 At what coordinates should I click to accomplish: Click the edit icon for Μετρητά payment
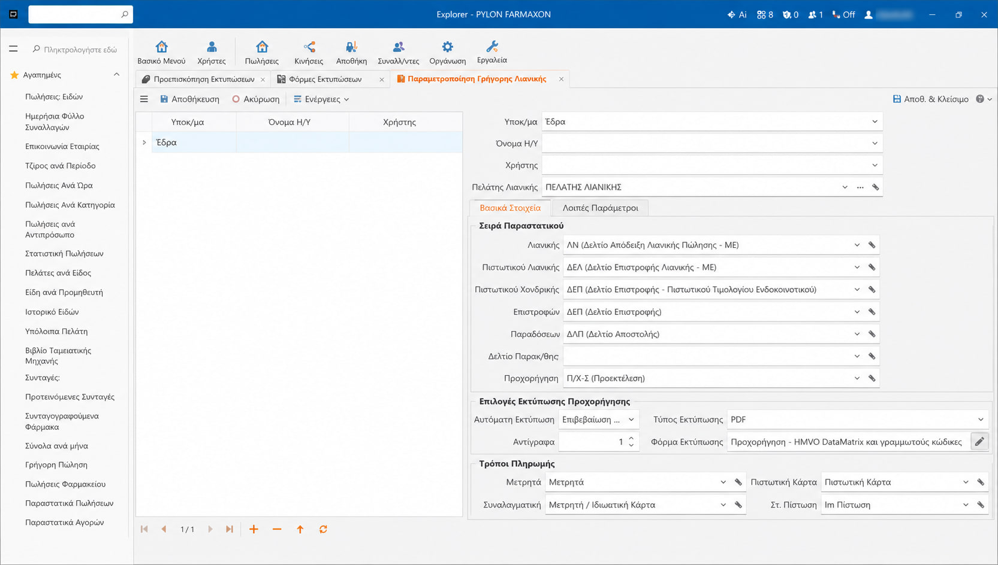point(738,482)
